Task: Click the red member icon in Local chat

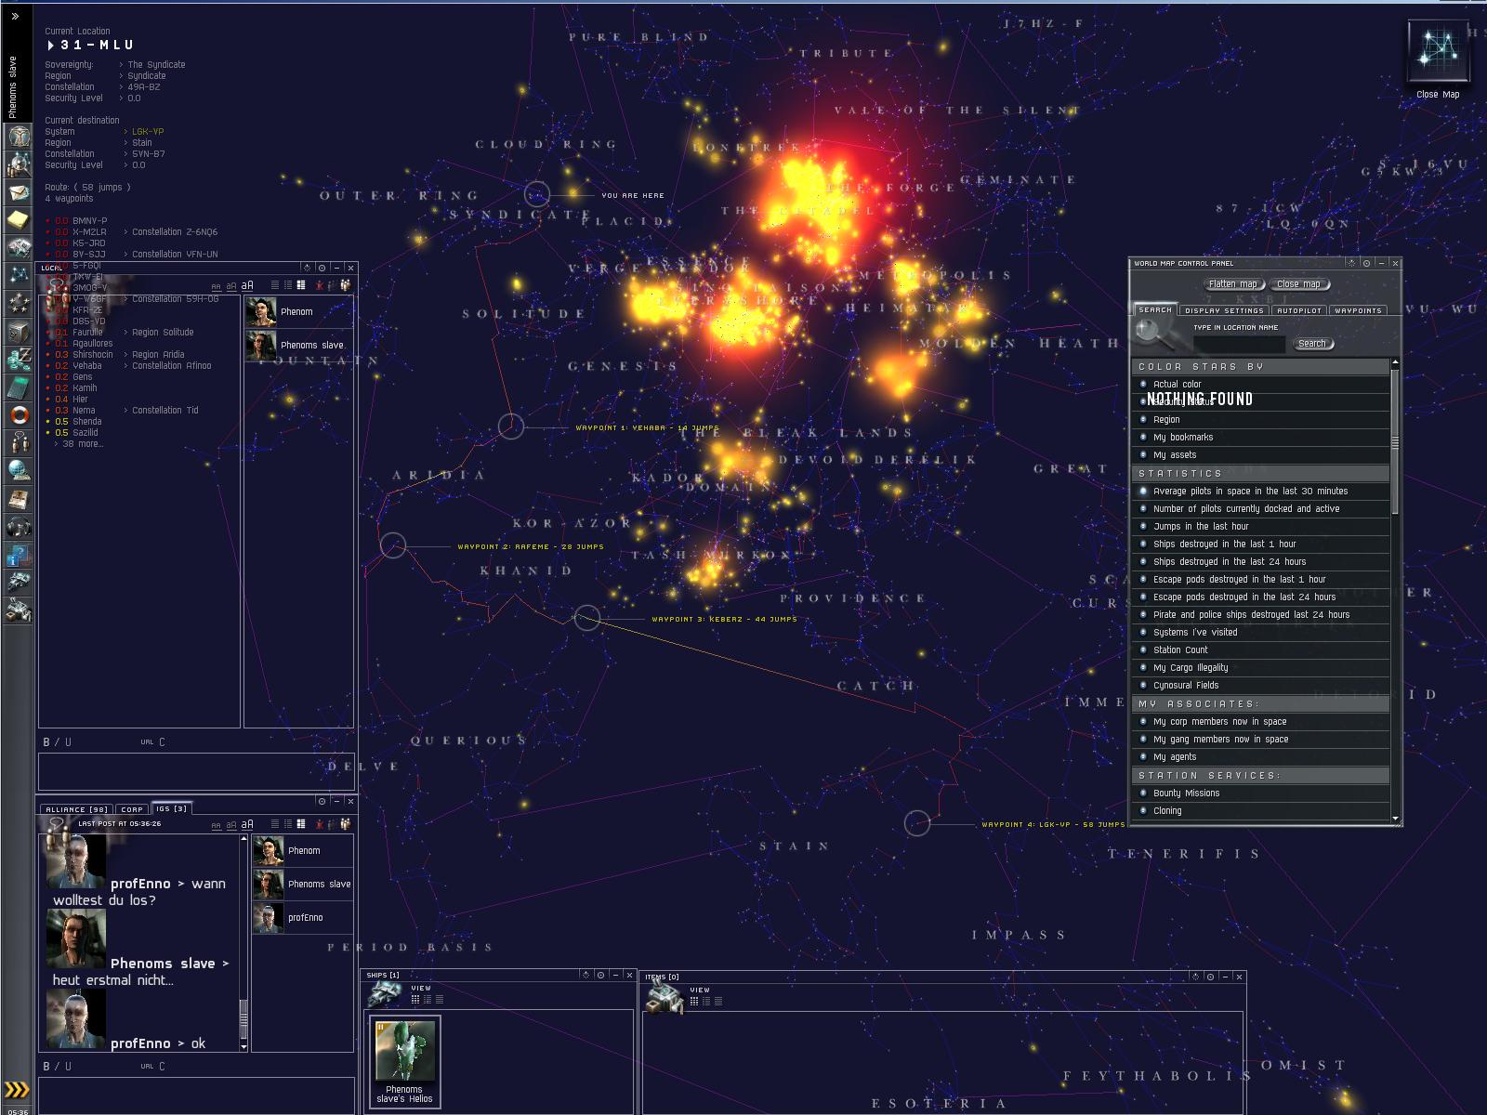Action: coord(320,286)
